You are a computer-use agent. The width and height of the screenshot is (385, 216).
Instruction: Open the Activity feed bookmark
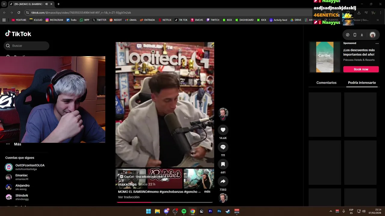pyautogui.click(x=278, y=20)
